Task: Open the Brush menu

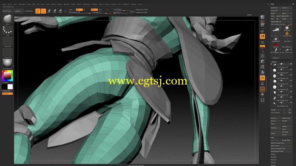Action: click(x=10, y=4)
